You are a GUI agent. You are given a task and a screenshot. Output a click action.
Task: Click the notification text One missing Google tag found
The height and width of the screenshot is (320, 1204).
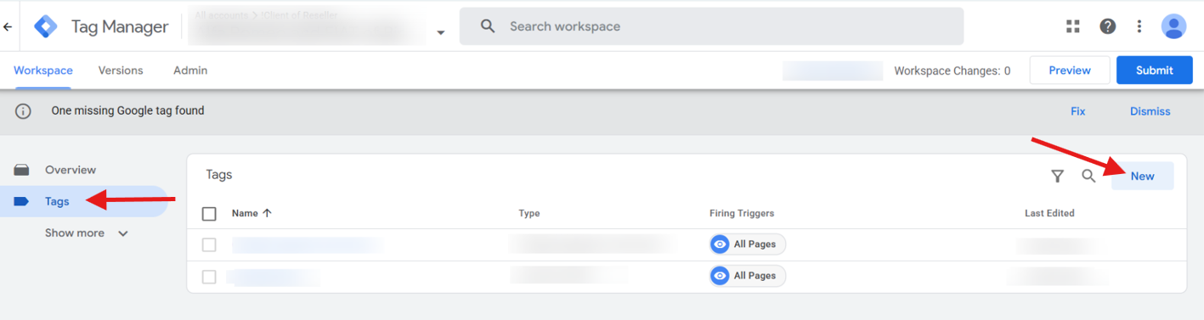tap(127, 110)
